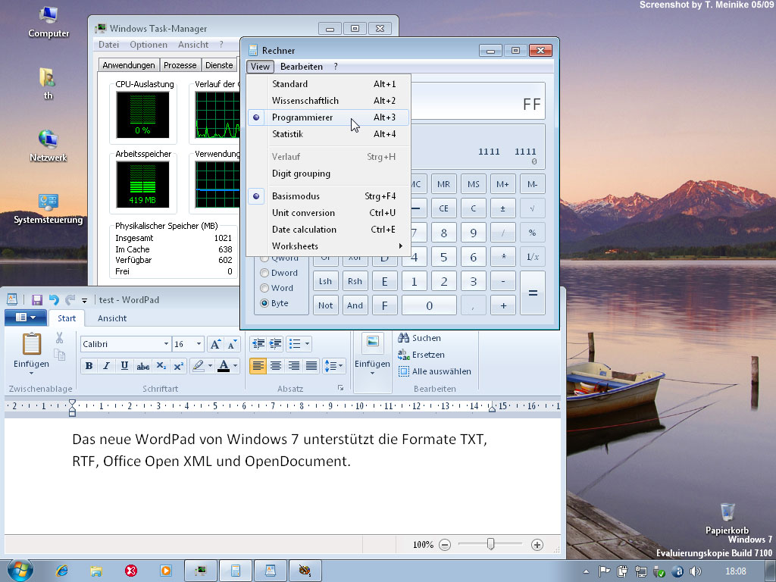Align text left
Image resolution: width=776 pixels, height=582 pixels.
coord(258,366)
